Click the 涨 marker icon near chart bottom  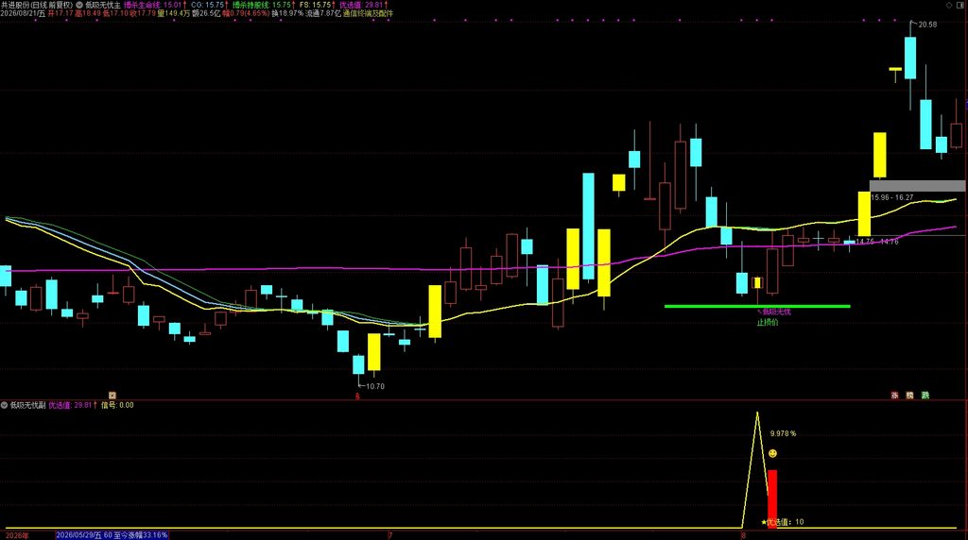pos(894,396)
